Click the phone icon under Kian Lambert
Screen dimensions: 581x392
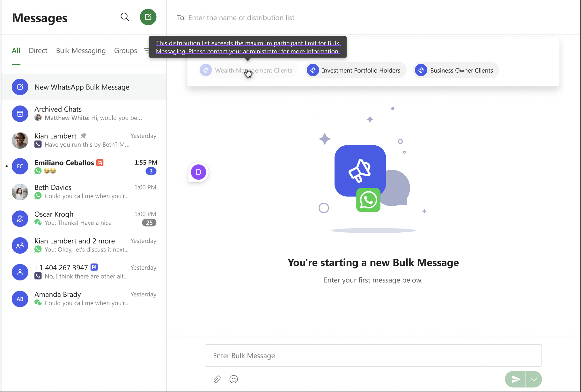coord(38,144)
